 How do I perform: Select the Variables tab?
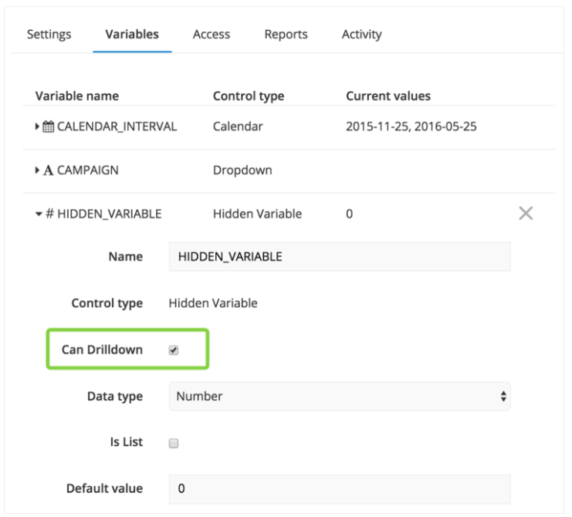132,34
